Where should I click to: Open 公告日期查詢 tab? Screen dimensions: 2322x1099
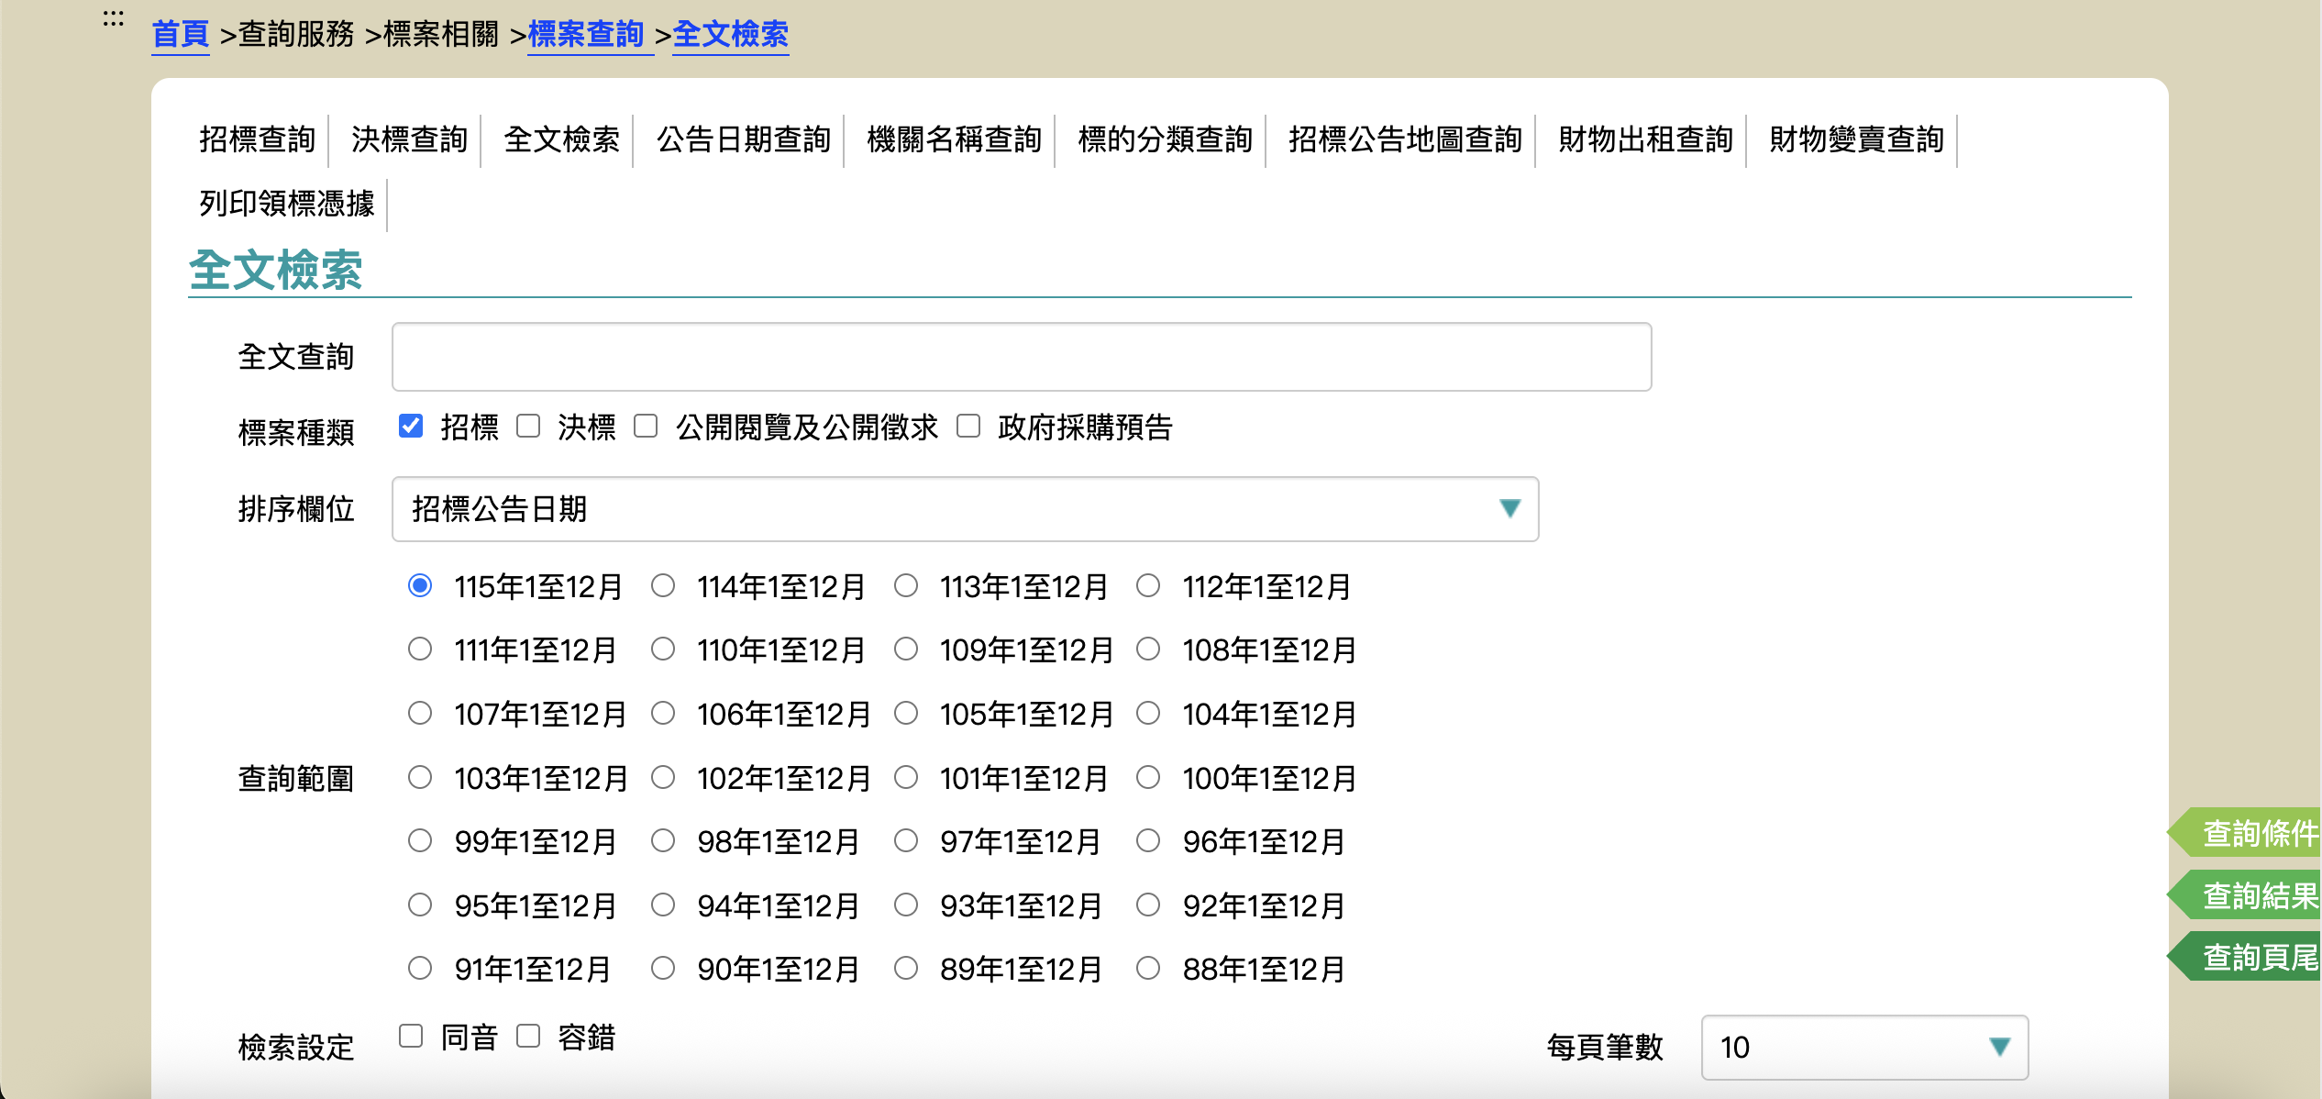point(744,139)
